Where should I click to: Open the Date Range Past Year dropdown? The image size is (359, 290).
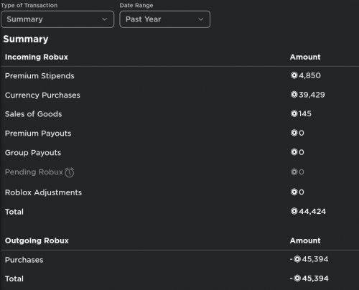click(165, 19)
